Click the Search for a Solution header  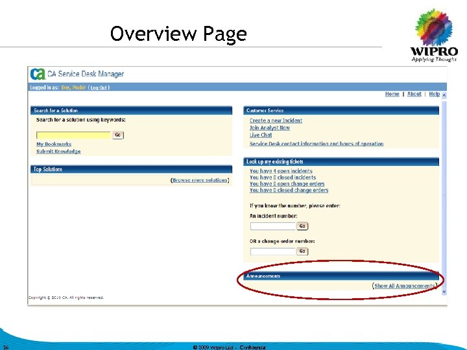pos(131,110)
